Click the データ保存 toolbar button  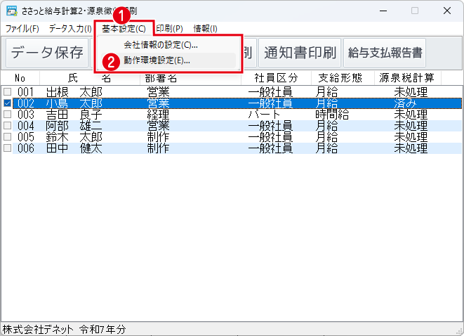(47, 53)
